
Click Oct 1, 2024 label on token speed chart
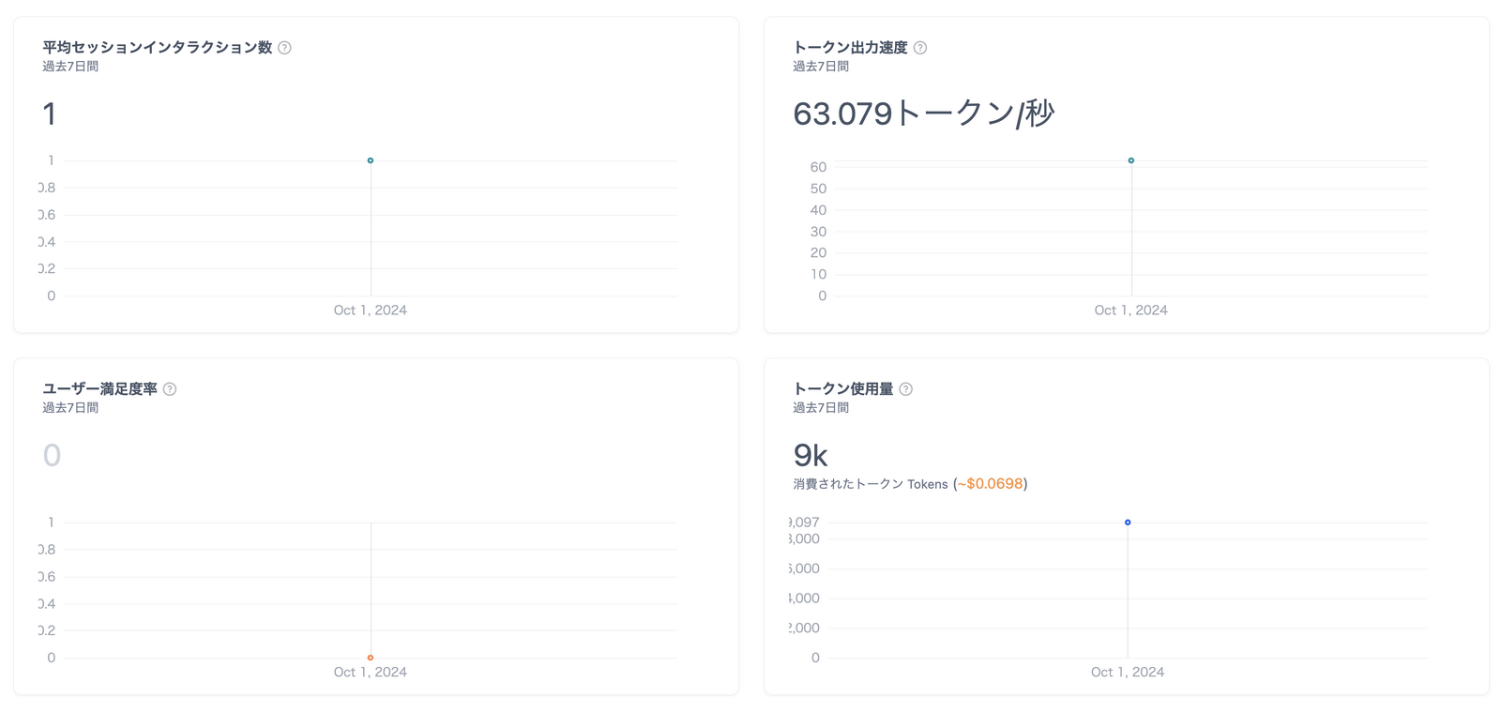1131,311
